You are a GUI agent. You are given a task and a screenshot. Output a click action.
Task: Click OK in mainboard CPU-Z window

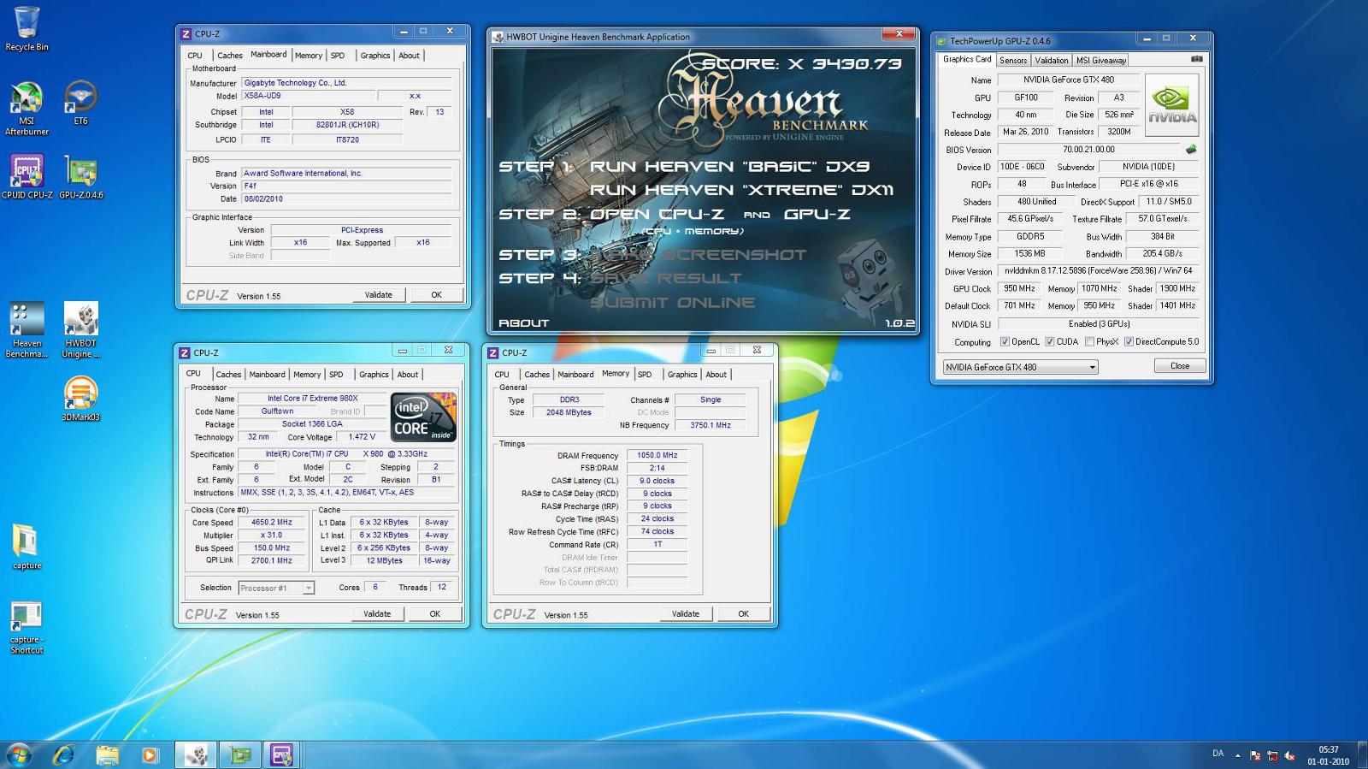click(436, 295)
